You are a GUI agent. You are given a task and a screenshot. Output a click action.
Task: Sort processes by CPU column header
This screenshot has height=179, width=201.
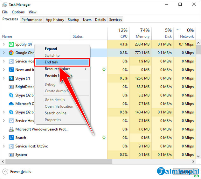pos(120,33)
